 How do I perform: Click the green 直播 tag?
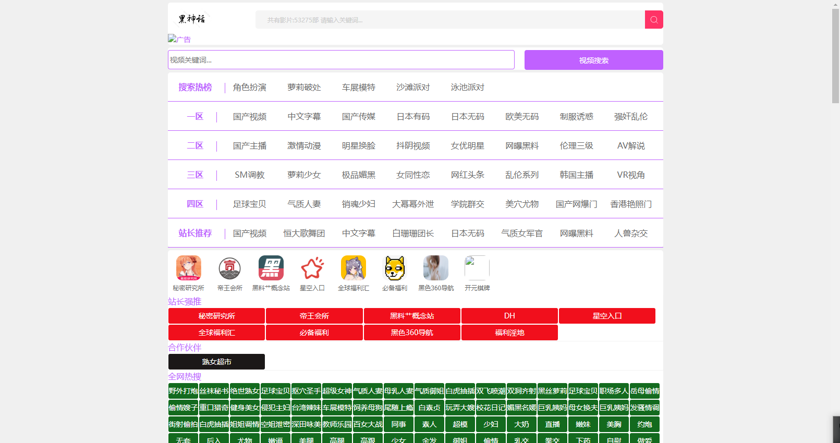(552, 424)
